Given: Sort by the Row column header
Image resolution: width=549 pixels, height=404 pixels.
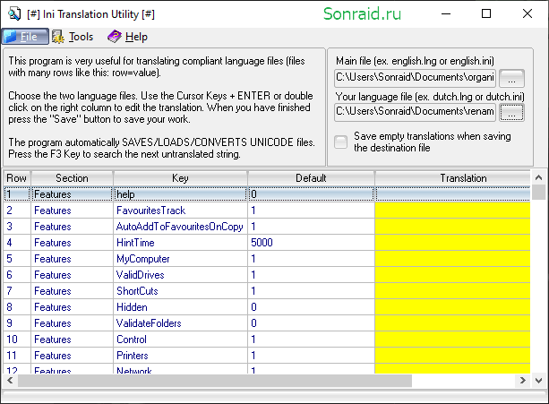Looking at the screenshot, I should (x=17, y=178).
